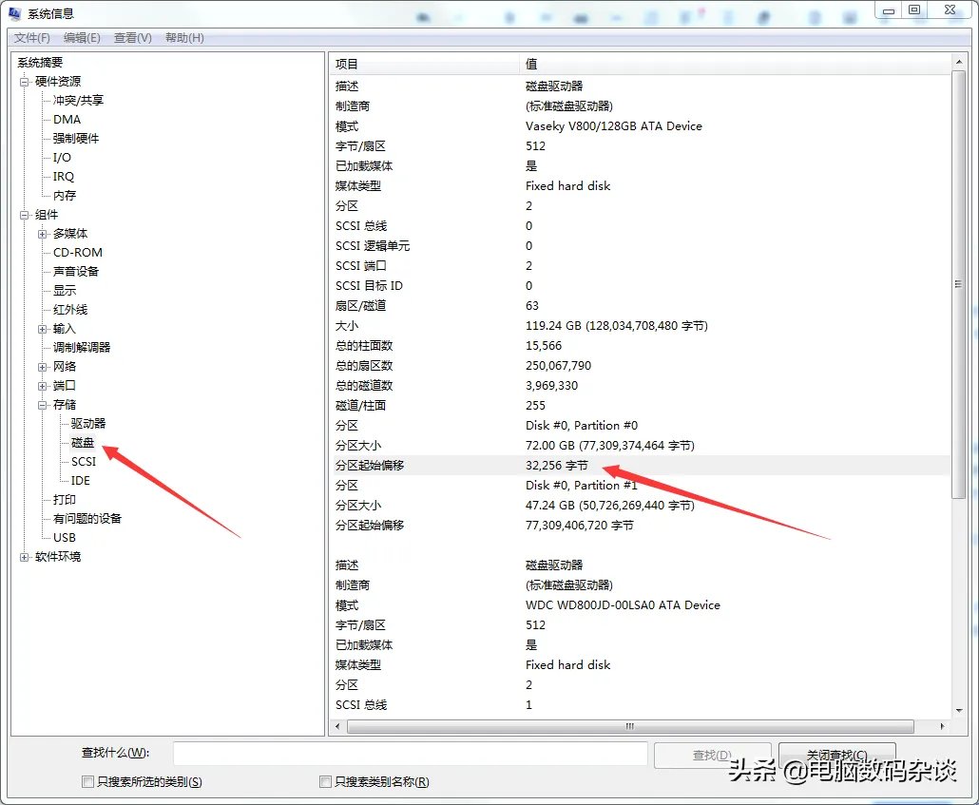This screenshot has height=805, width=979.
Task: Click the 关闭查找 button
Action: pos(835,753)
